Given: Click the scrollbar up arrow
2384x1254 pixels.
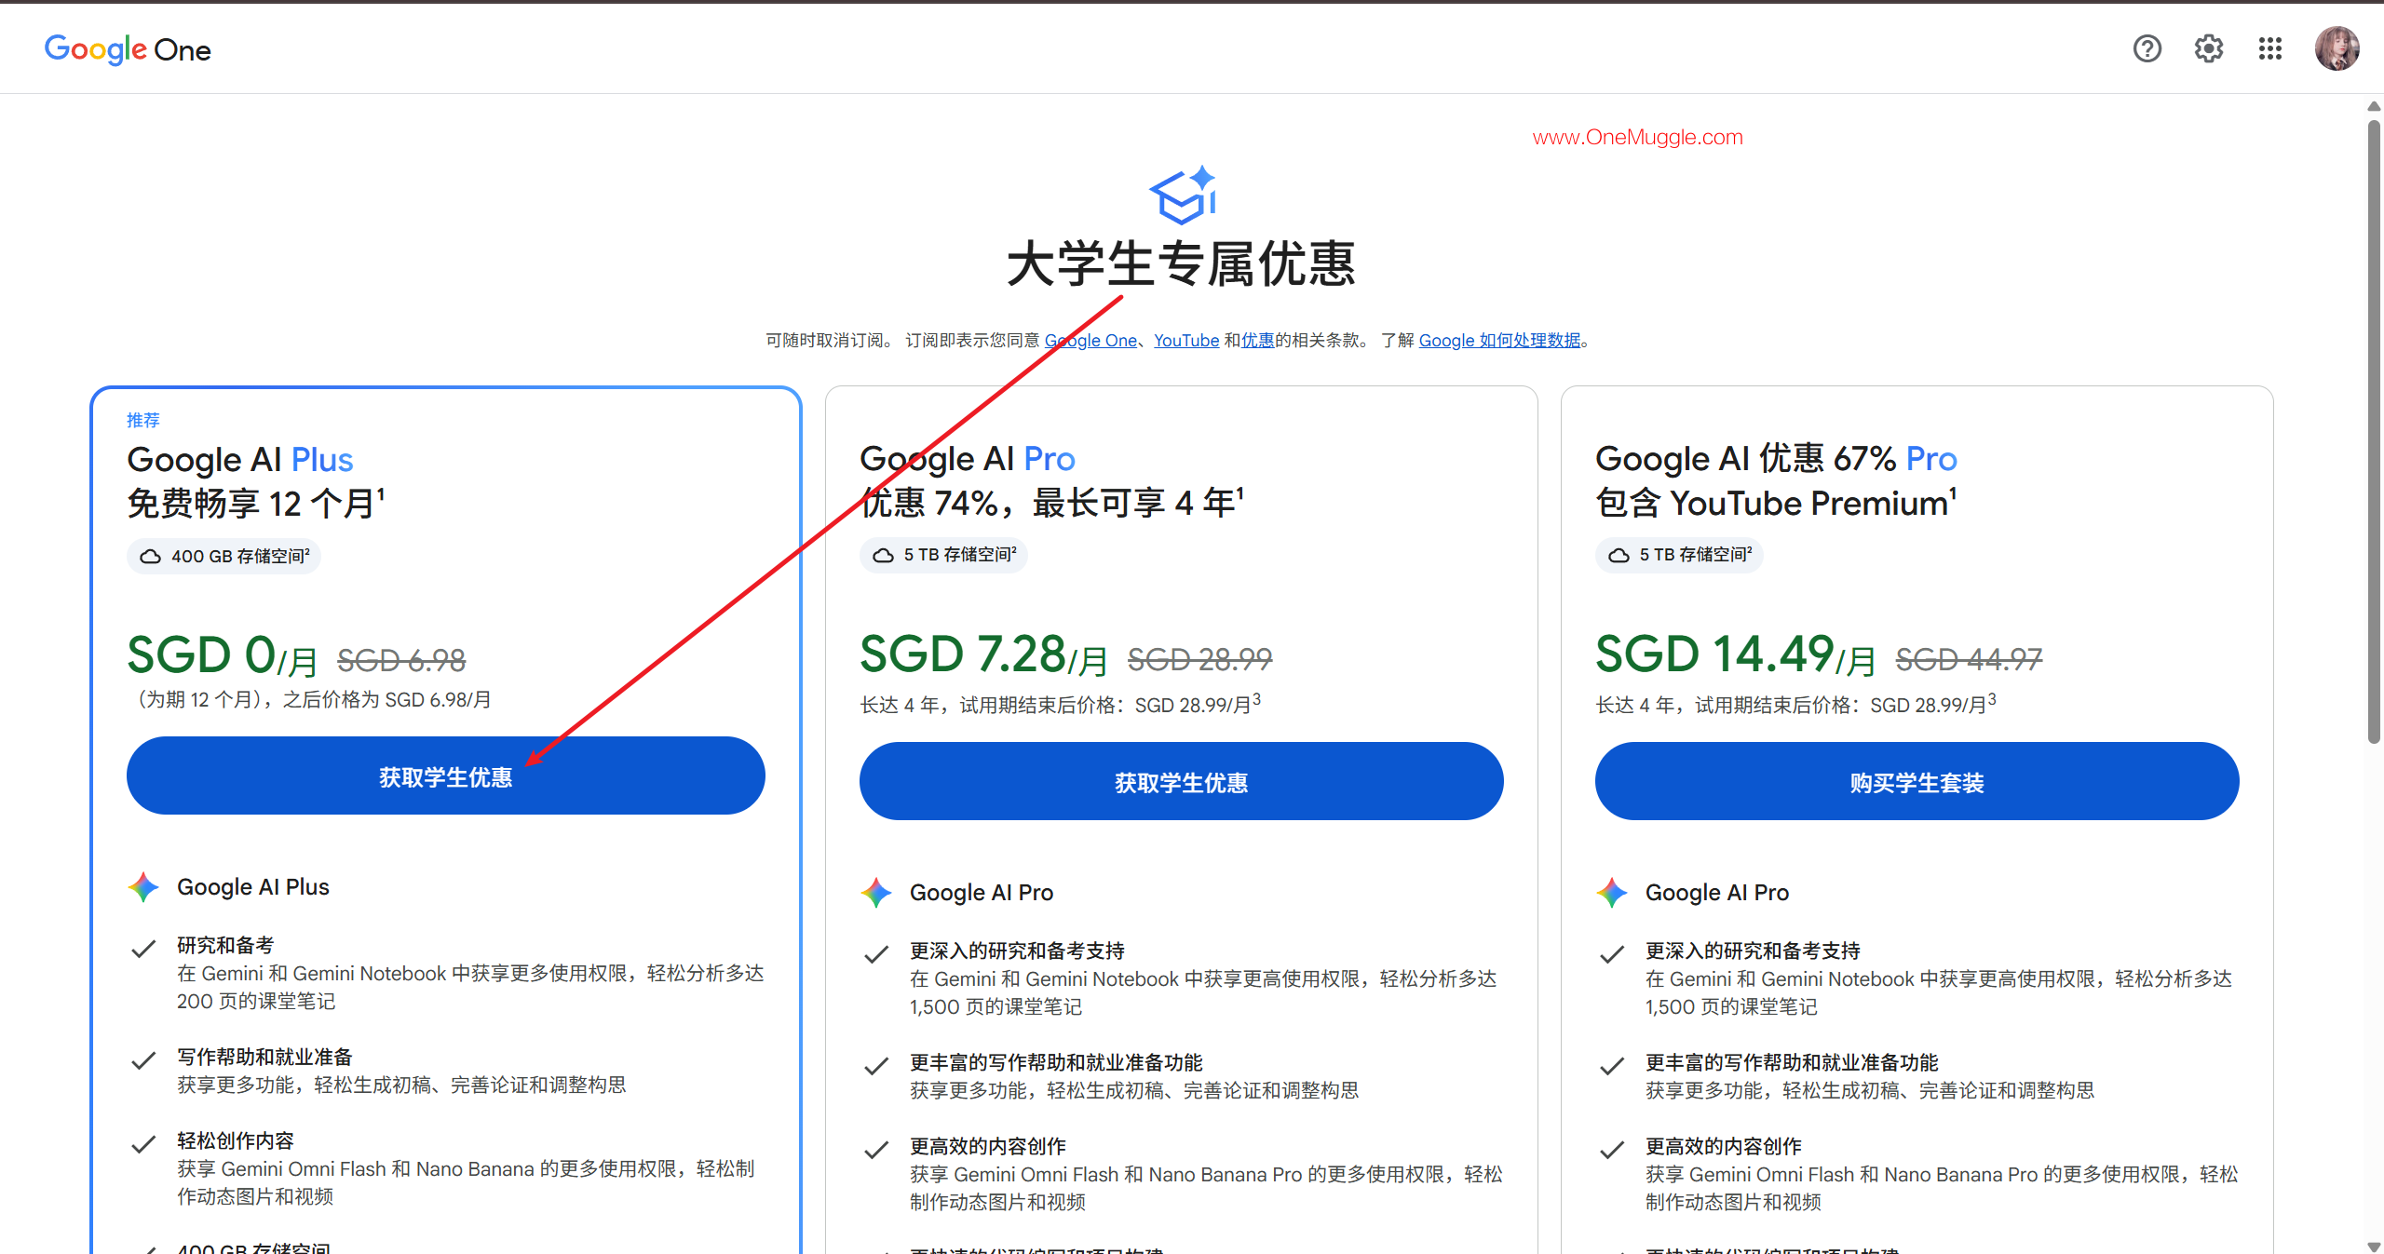Looking at the screenshot, I should tap(2374, 105).
